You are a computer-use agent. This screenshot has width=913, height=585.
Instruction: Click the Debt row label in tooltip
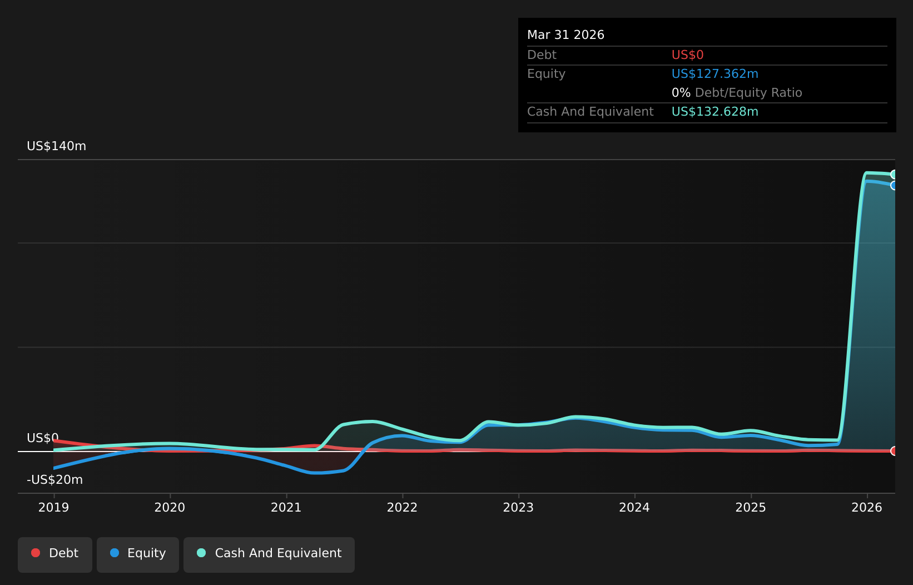pos(542,55)
